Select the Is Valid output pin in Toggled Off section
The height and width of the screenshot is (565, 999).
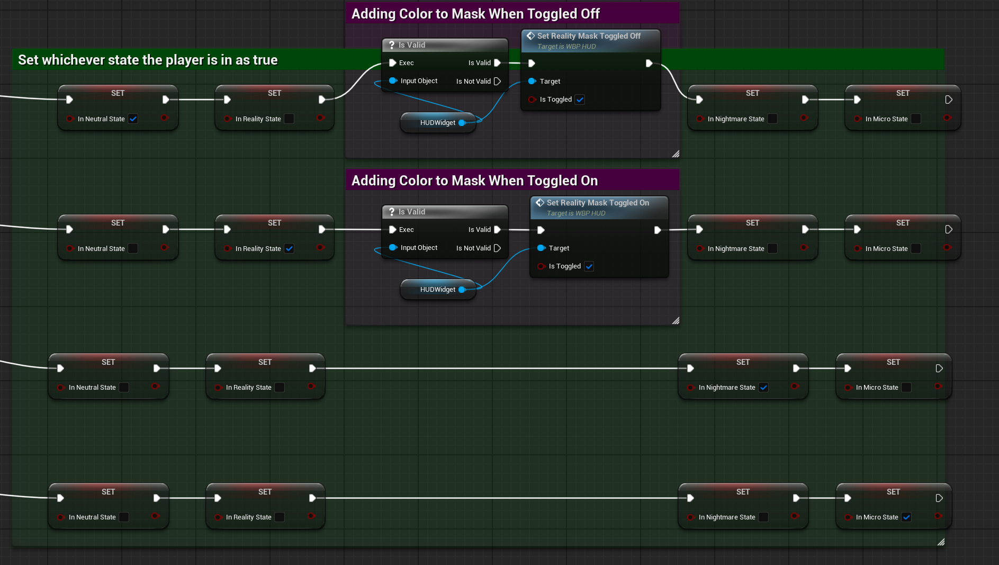497,62
